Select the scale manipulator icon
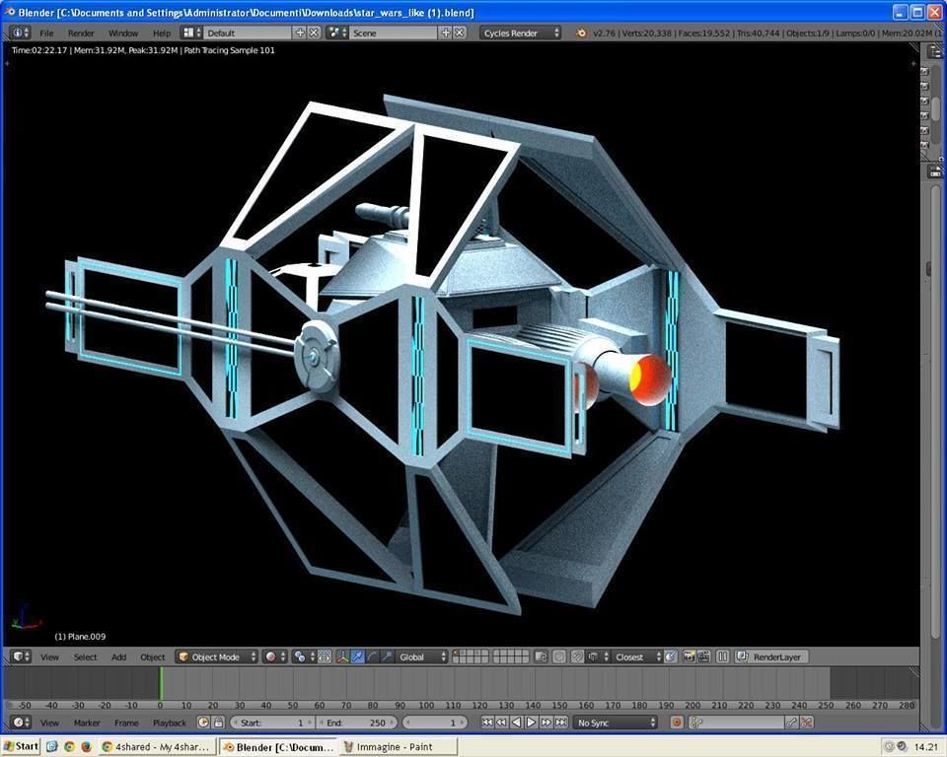Screen dimensions: 947x757 387,656
